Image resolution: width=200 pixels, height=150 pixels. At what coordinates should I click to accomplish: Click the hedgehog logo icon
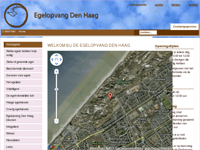[x=16, y=15]
